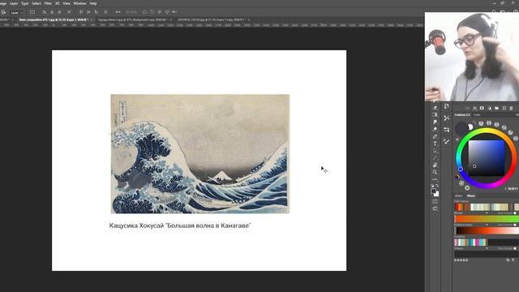Click the foreground/background color squares

click(x=435, y=193)
